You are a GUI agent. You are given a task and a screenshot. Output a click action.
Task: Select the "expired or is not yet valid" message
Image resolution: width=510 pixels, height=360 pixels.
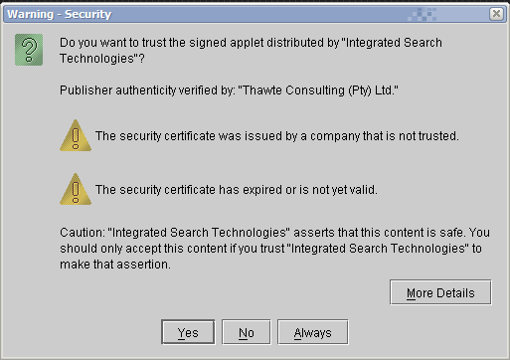point(237,190)
